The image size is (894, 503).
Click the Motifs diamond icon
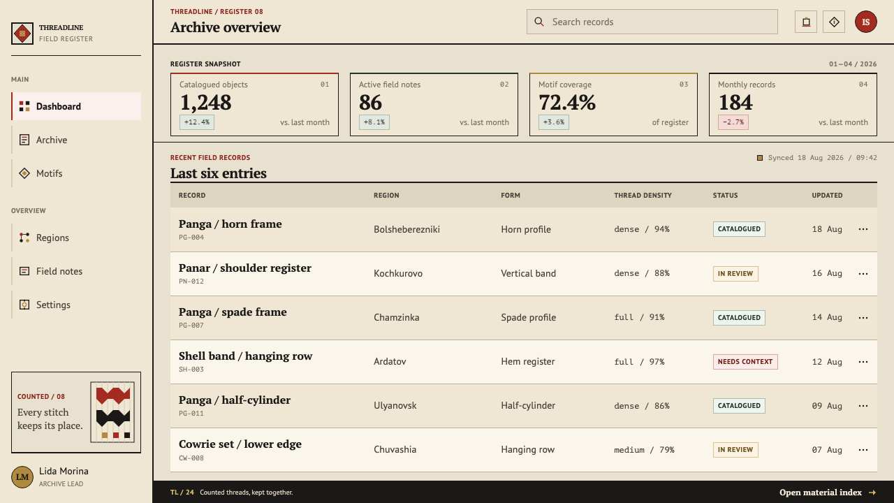24,173
